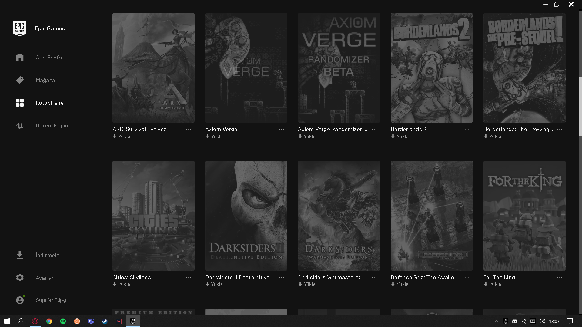
Task: Select the Borderlands: The Pre-Sequel cover thumbnail
Action: [524, 68]
